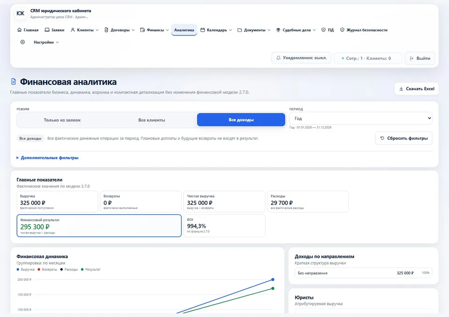
Task: Click the Юристы panel heading
Action: (x=304, y=297)
